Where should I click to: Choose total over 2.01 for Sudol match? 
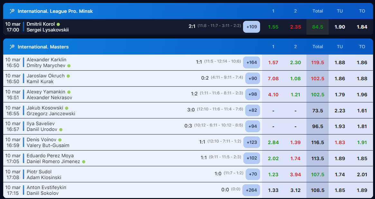(x=362, y=175)
